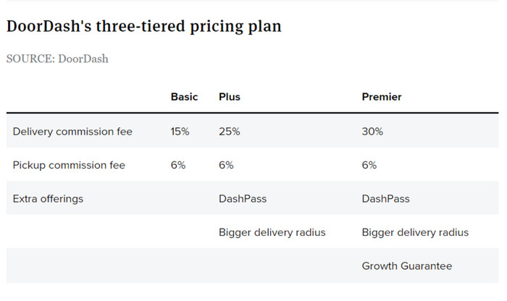Click "Bigger delivery radius" in the Premier column

(415, 232)
